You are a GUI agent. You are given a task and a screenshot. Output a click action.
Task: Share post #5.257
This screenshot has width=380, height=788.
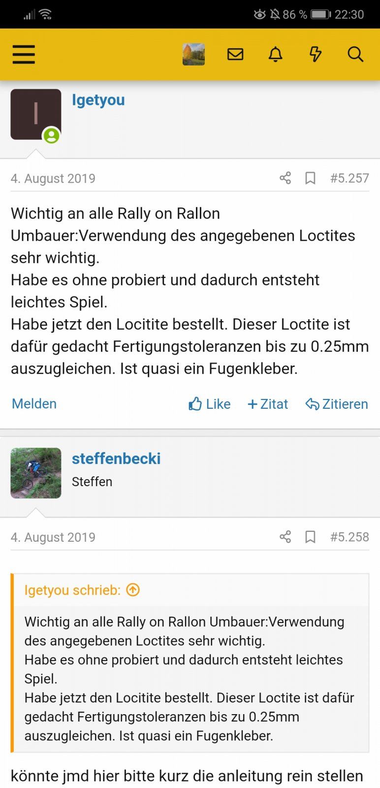click(285, 178)
